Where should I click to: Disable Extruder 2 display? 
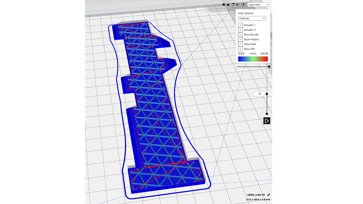[240, 30]
